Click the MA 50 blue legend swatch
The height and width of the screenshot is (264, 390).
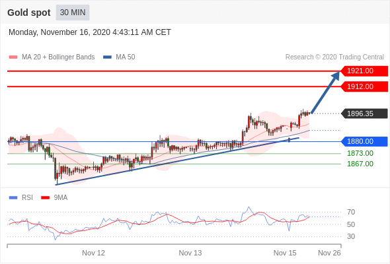107,57
